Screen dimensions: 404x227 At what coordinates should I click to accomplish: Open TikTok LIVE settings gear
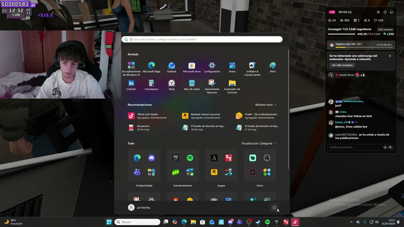pyautogui.click(x=385, y=12)
